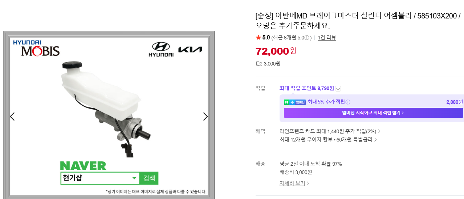Click the red star rating icon
This screenshot has height=199, width=464.
pos(258,38)
